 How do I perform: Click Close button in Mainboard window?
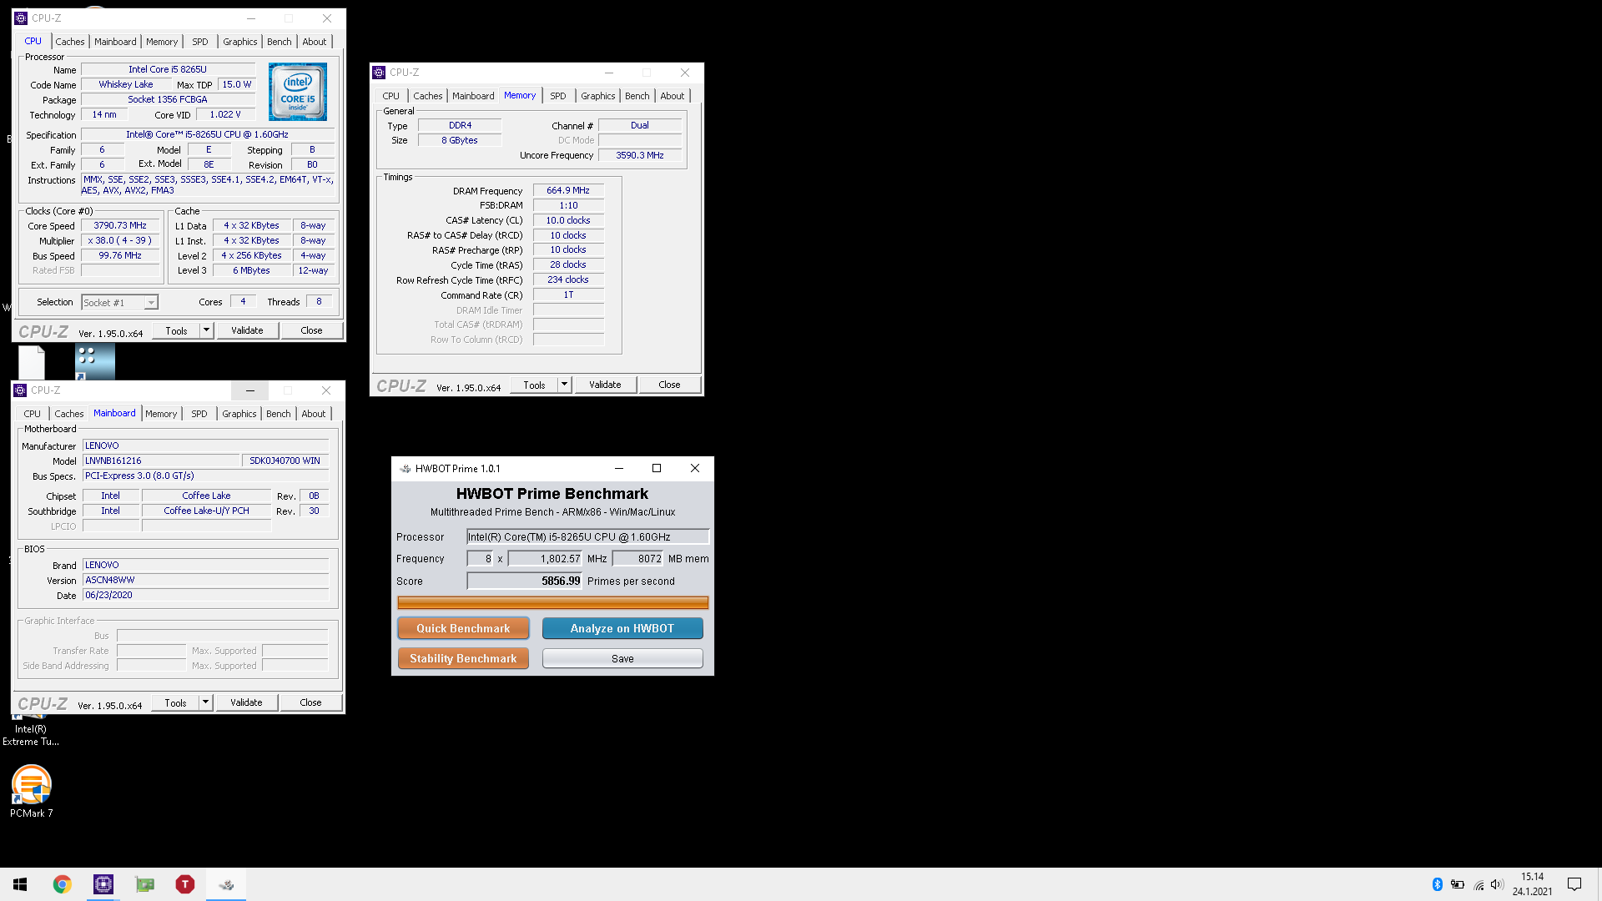310,702
